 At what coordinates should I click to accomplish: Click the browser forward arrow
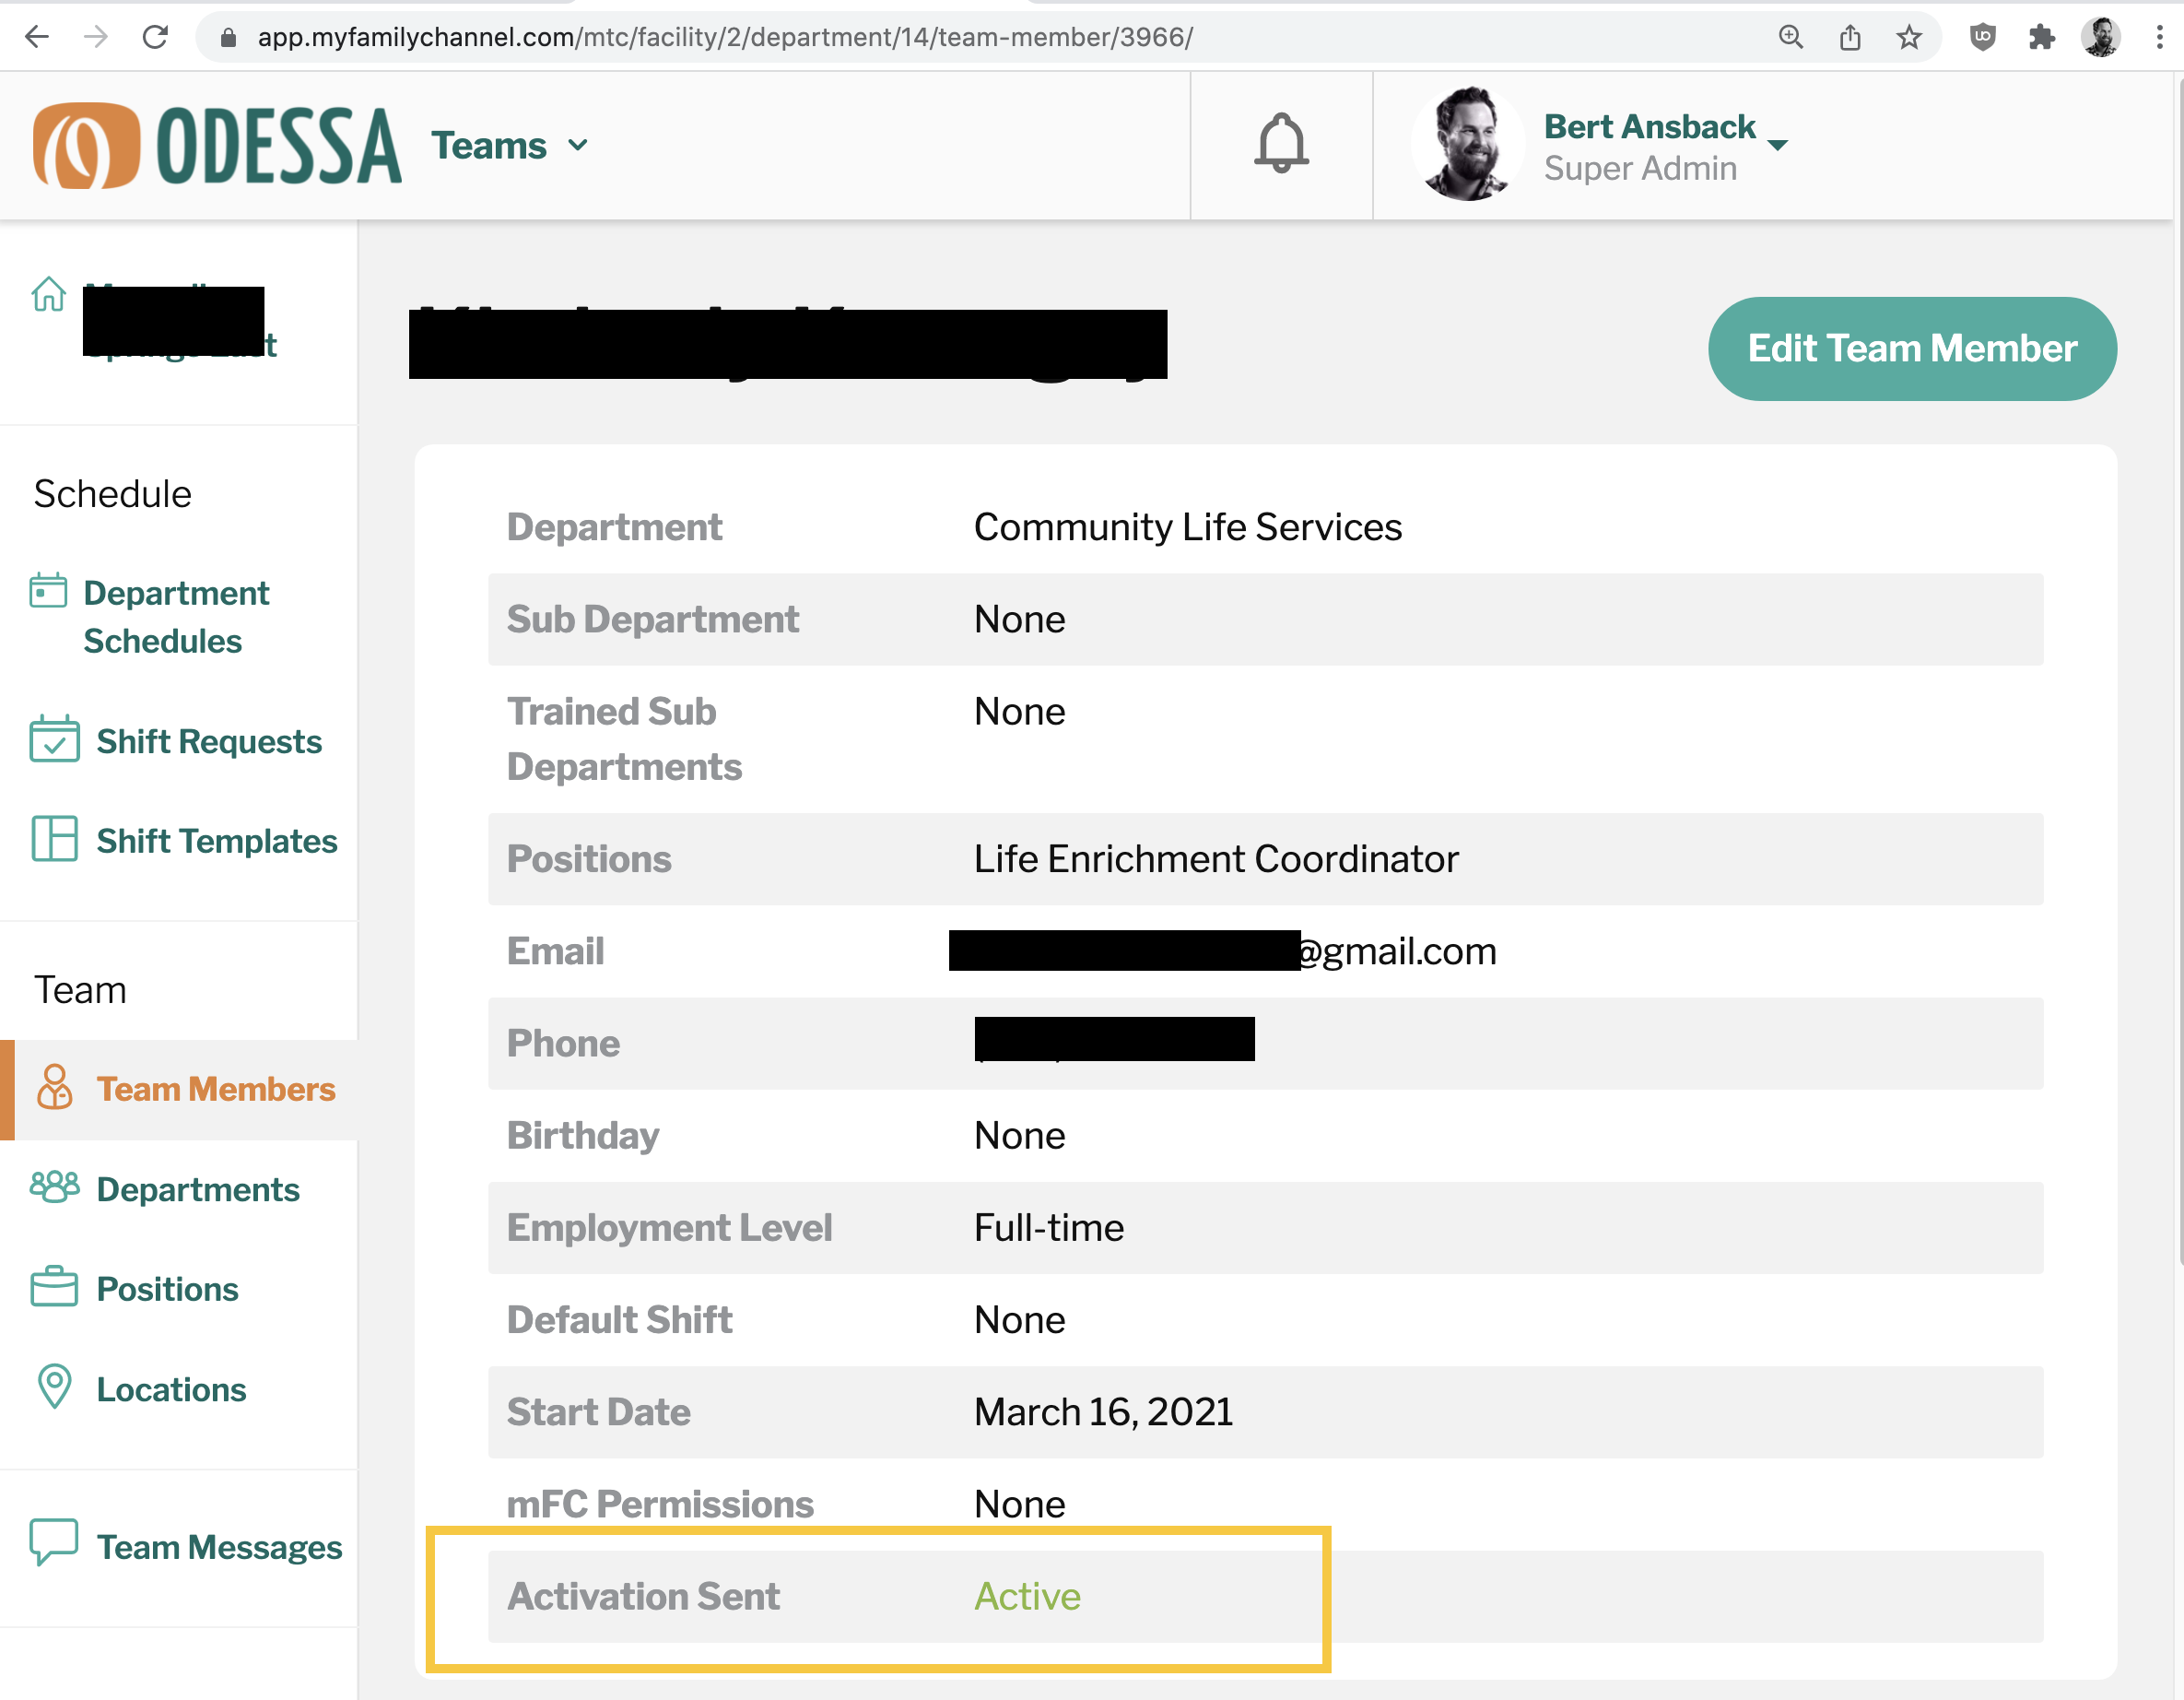click(x=96, y=37)
